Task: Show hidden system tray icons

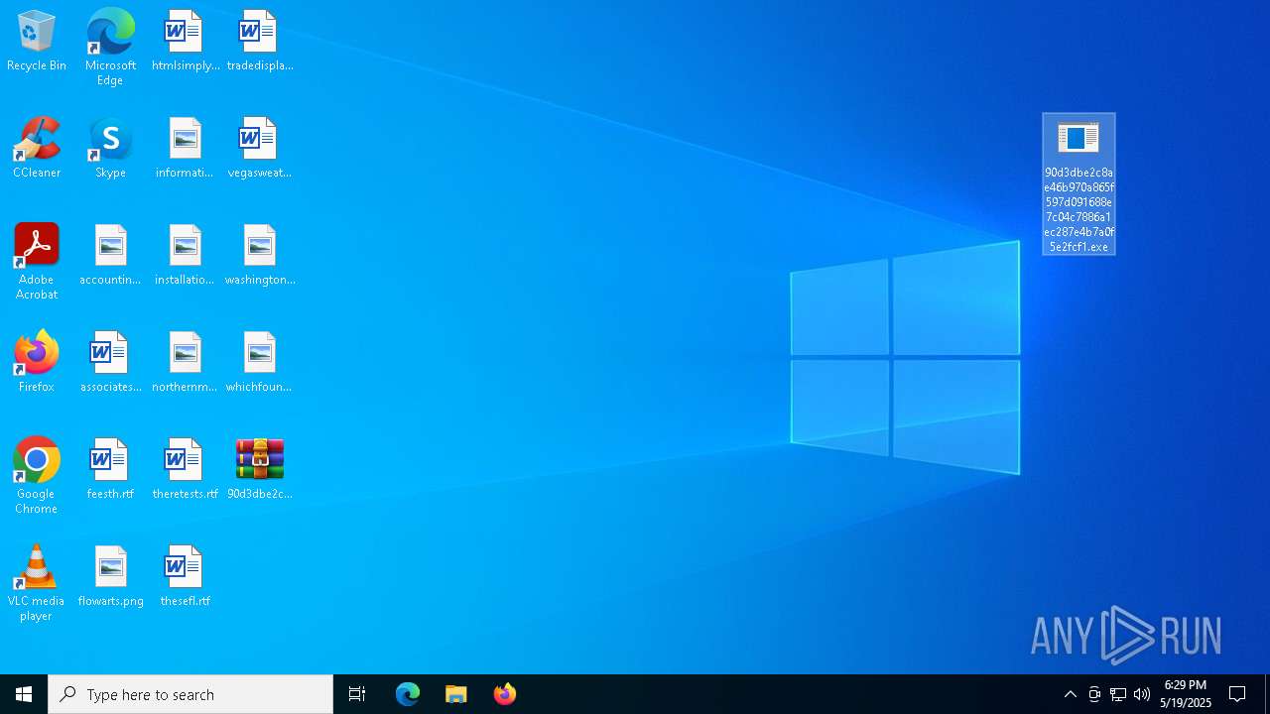Action: [x=1071, y=694]
